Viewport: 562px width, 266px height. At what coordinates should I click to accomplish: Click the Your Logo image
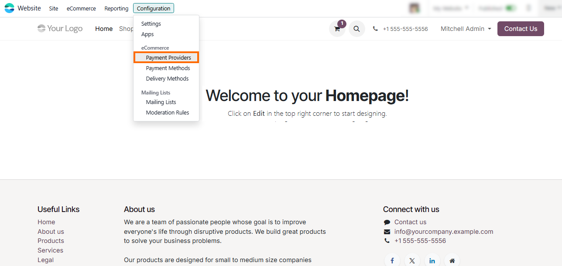(x=60, y=29)
